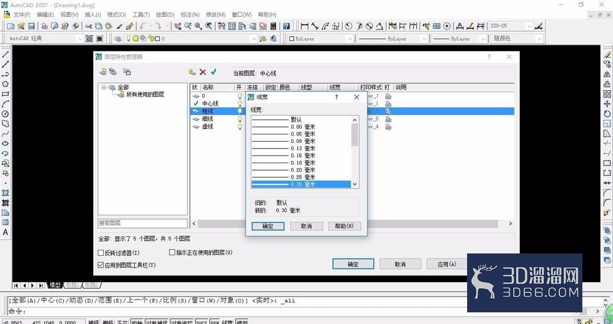The image size is (613, 324).
Task: Collapse the 全部 tree node
Action: pos(104,88)
